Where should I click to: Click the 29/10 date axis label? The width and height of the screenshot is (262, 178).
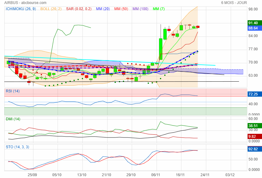[131, 175]
